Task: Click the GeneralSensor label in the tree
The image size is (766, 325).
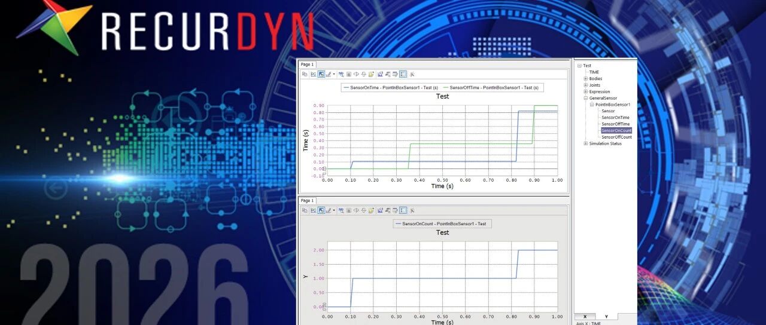Action: (x=603, y=98)
